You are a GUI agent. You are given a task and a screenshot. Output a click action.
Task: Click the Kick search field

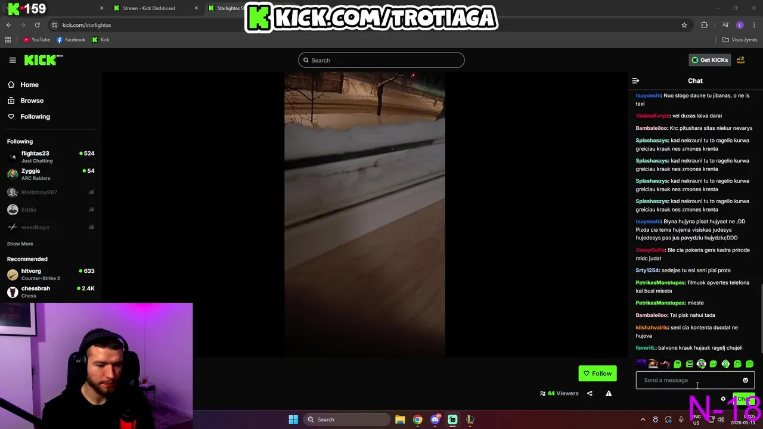pyautogui.click(x=381, y=60)
